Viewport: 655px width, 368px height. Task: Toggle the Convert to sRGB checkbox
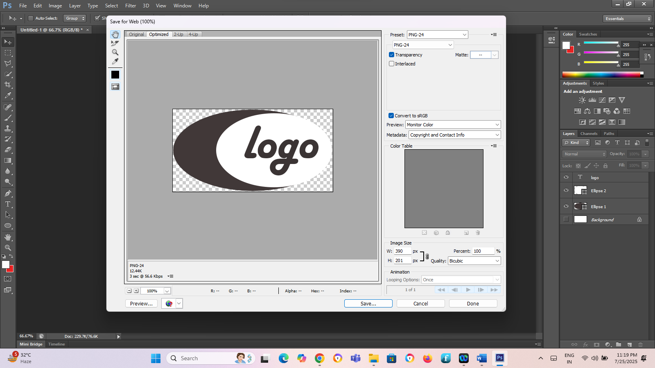point(391,116)
